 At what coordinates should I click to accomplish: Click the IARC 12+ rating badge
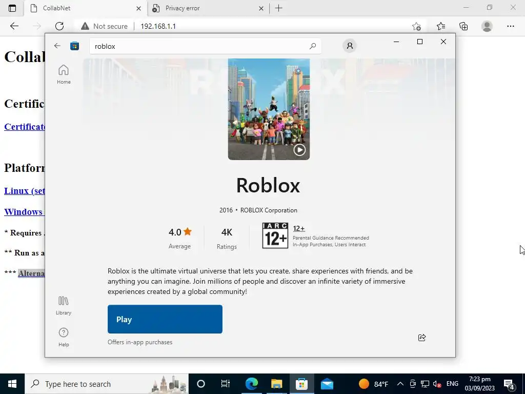click(275, 235)
